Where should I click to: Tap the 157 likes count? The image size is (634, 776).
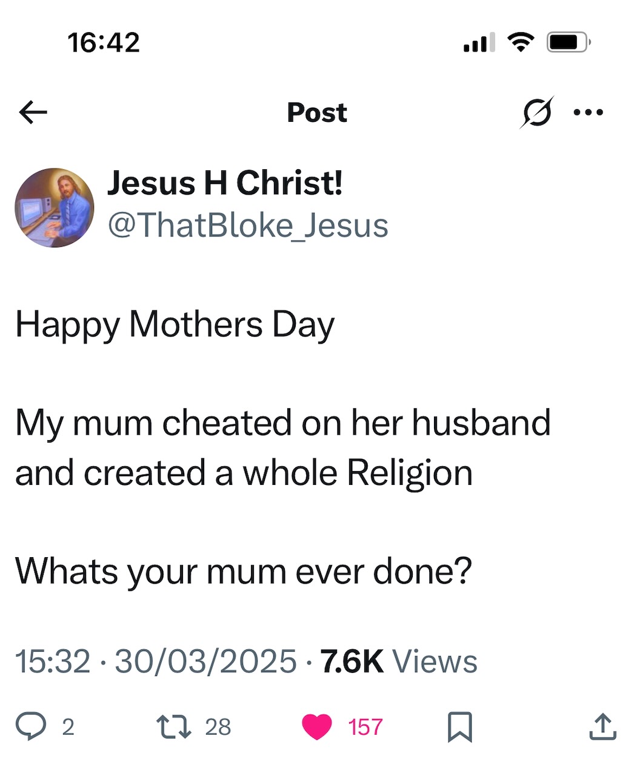365,727
